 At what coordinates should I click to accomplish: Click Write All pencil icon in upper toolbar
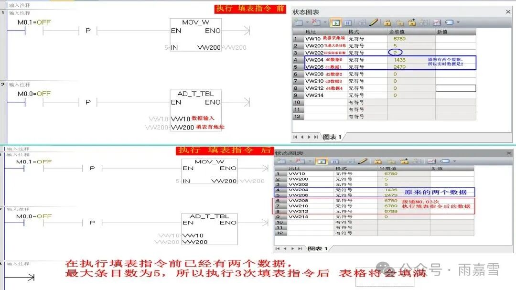[x=374, y=22]
